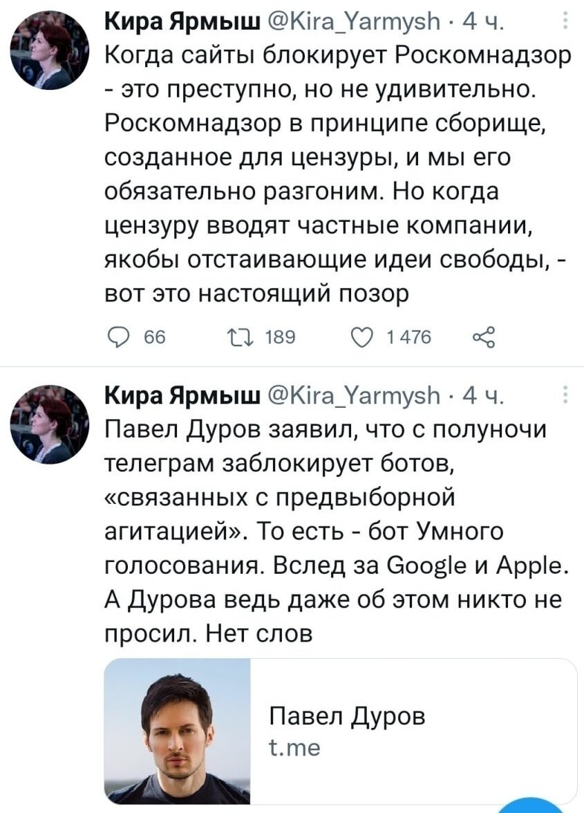This screenshot has width=584, height=813.
Task: Reply to the Roskomnadzor censorship tweet
Action: [117, 337]
